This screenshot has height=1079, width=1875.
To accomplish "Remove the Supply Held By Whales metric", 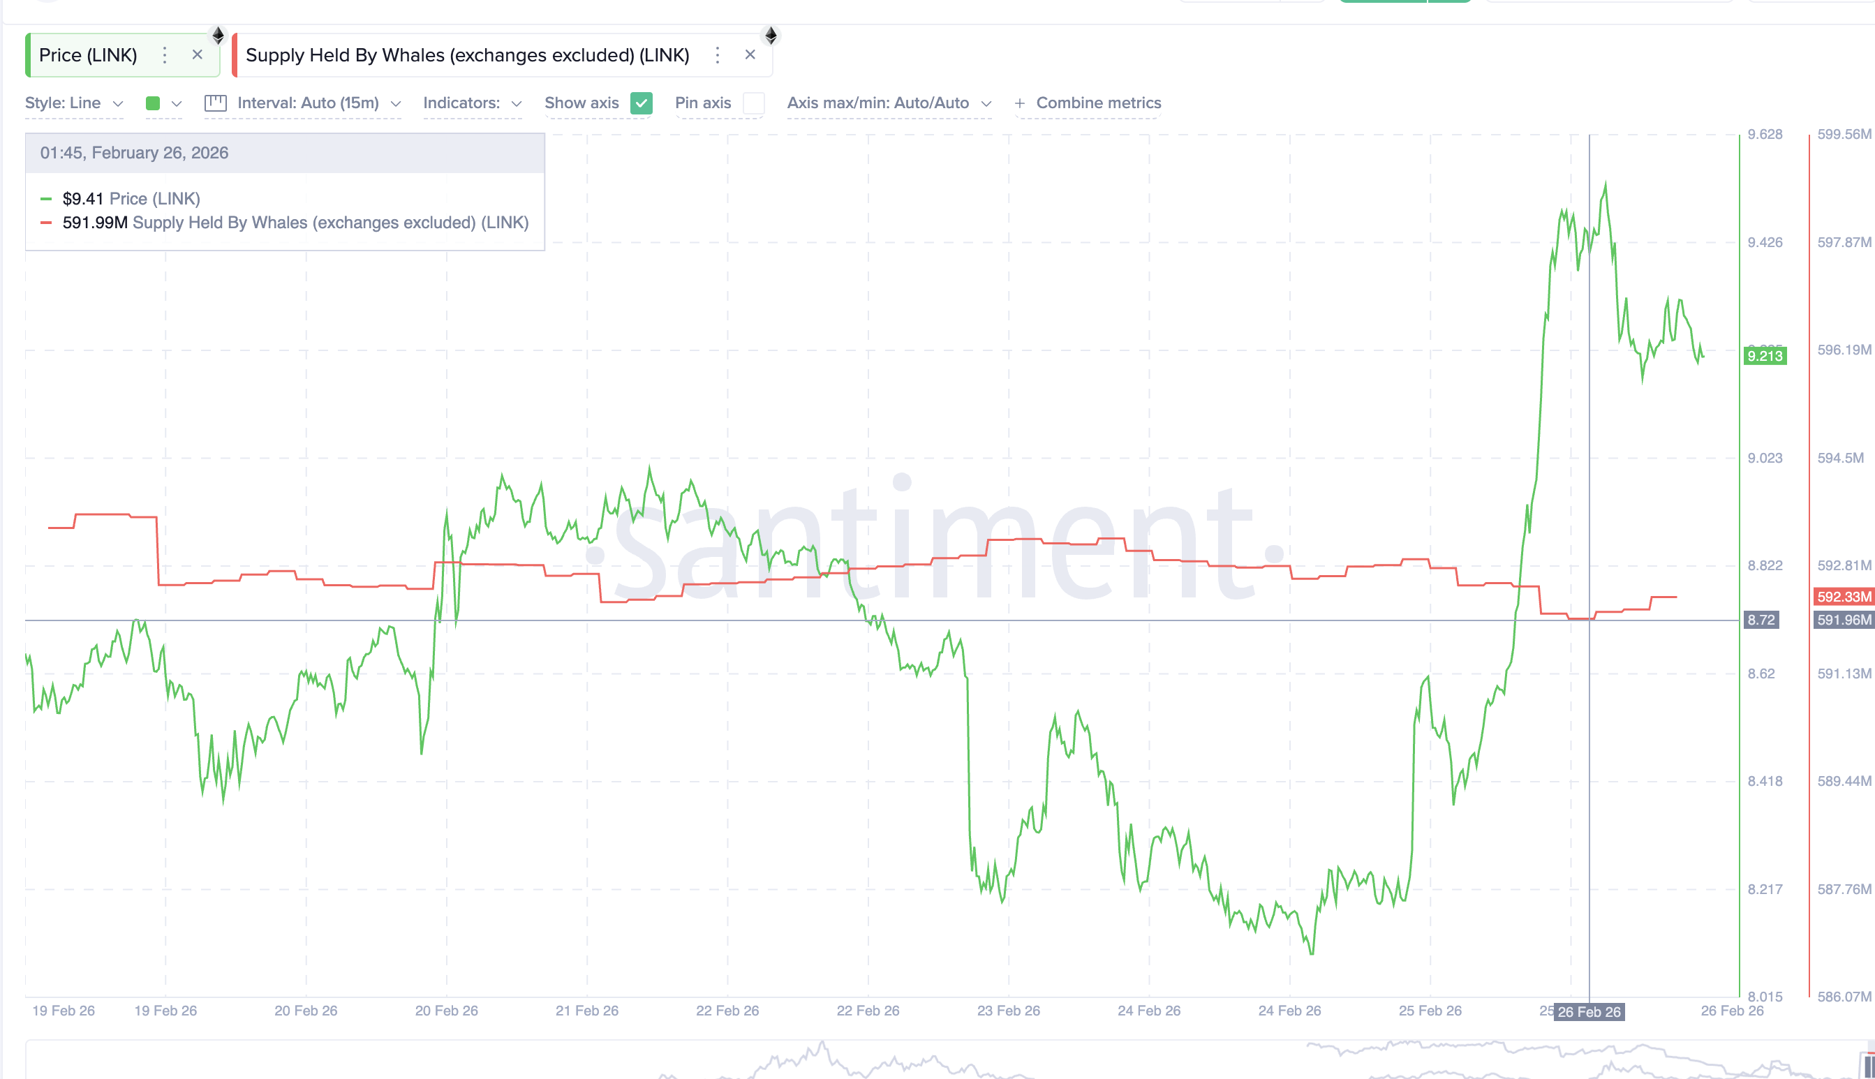I will click(x=750, y=55).
